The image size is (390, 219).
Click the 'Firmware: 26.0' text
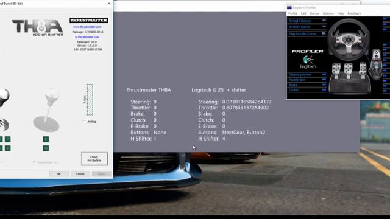pos(87,42)
